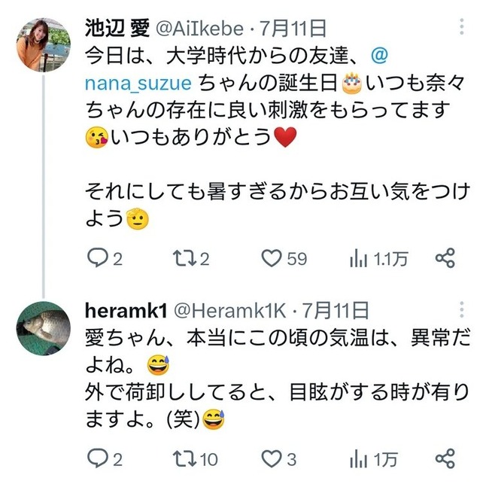Open 池辺 愛's profile picture
The width and height of the screenshot is (489, 484).
[44, 45]
